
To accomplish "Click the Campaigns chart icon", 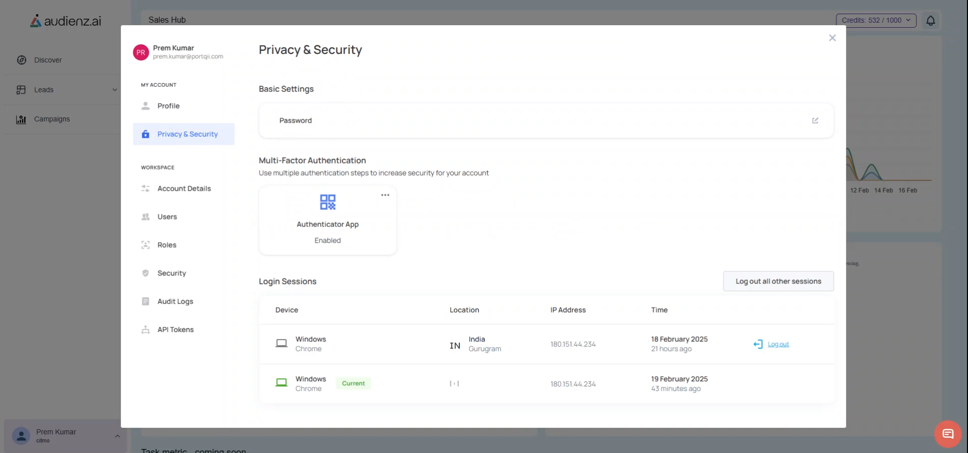I will click(21, 120).
